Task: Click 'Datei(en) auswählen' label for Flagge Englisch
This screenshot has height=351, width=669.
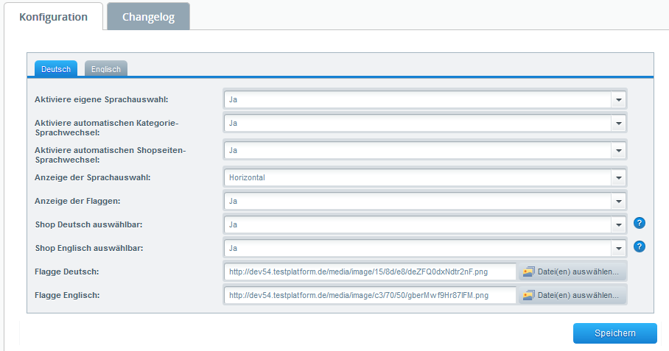Action: 578,295
